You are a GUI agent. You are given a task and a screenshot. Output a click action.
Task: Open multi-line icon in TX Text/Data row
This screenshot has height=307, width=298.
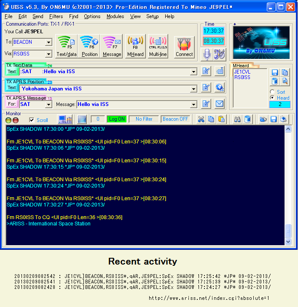point(220,71)
